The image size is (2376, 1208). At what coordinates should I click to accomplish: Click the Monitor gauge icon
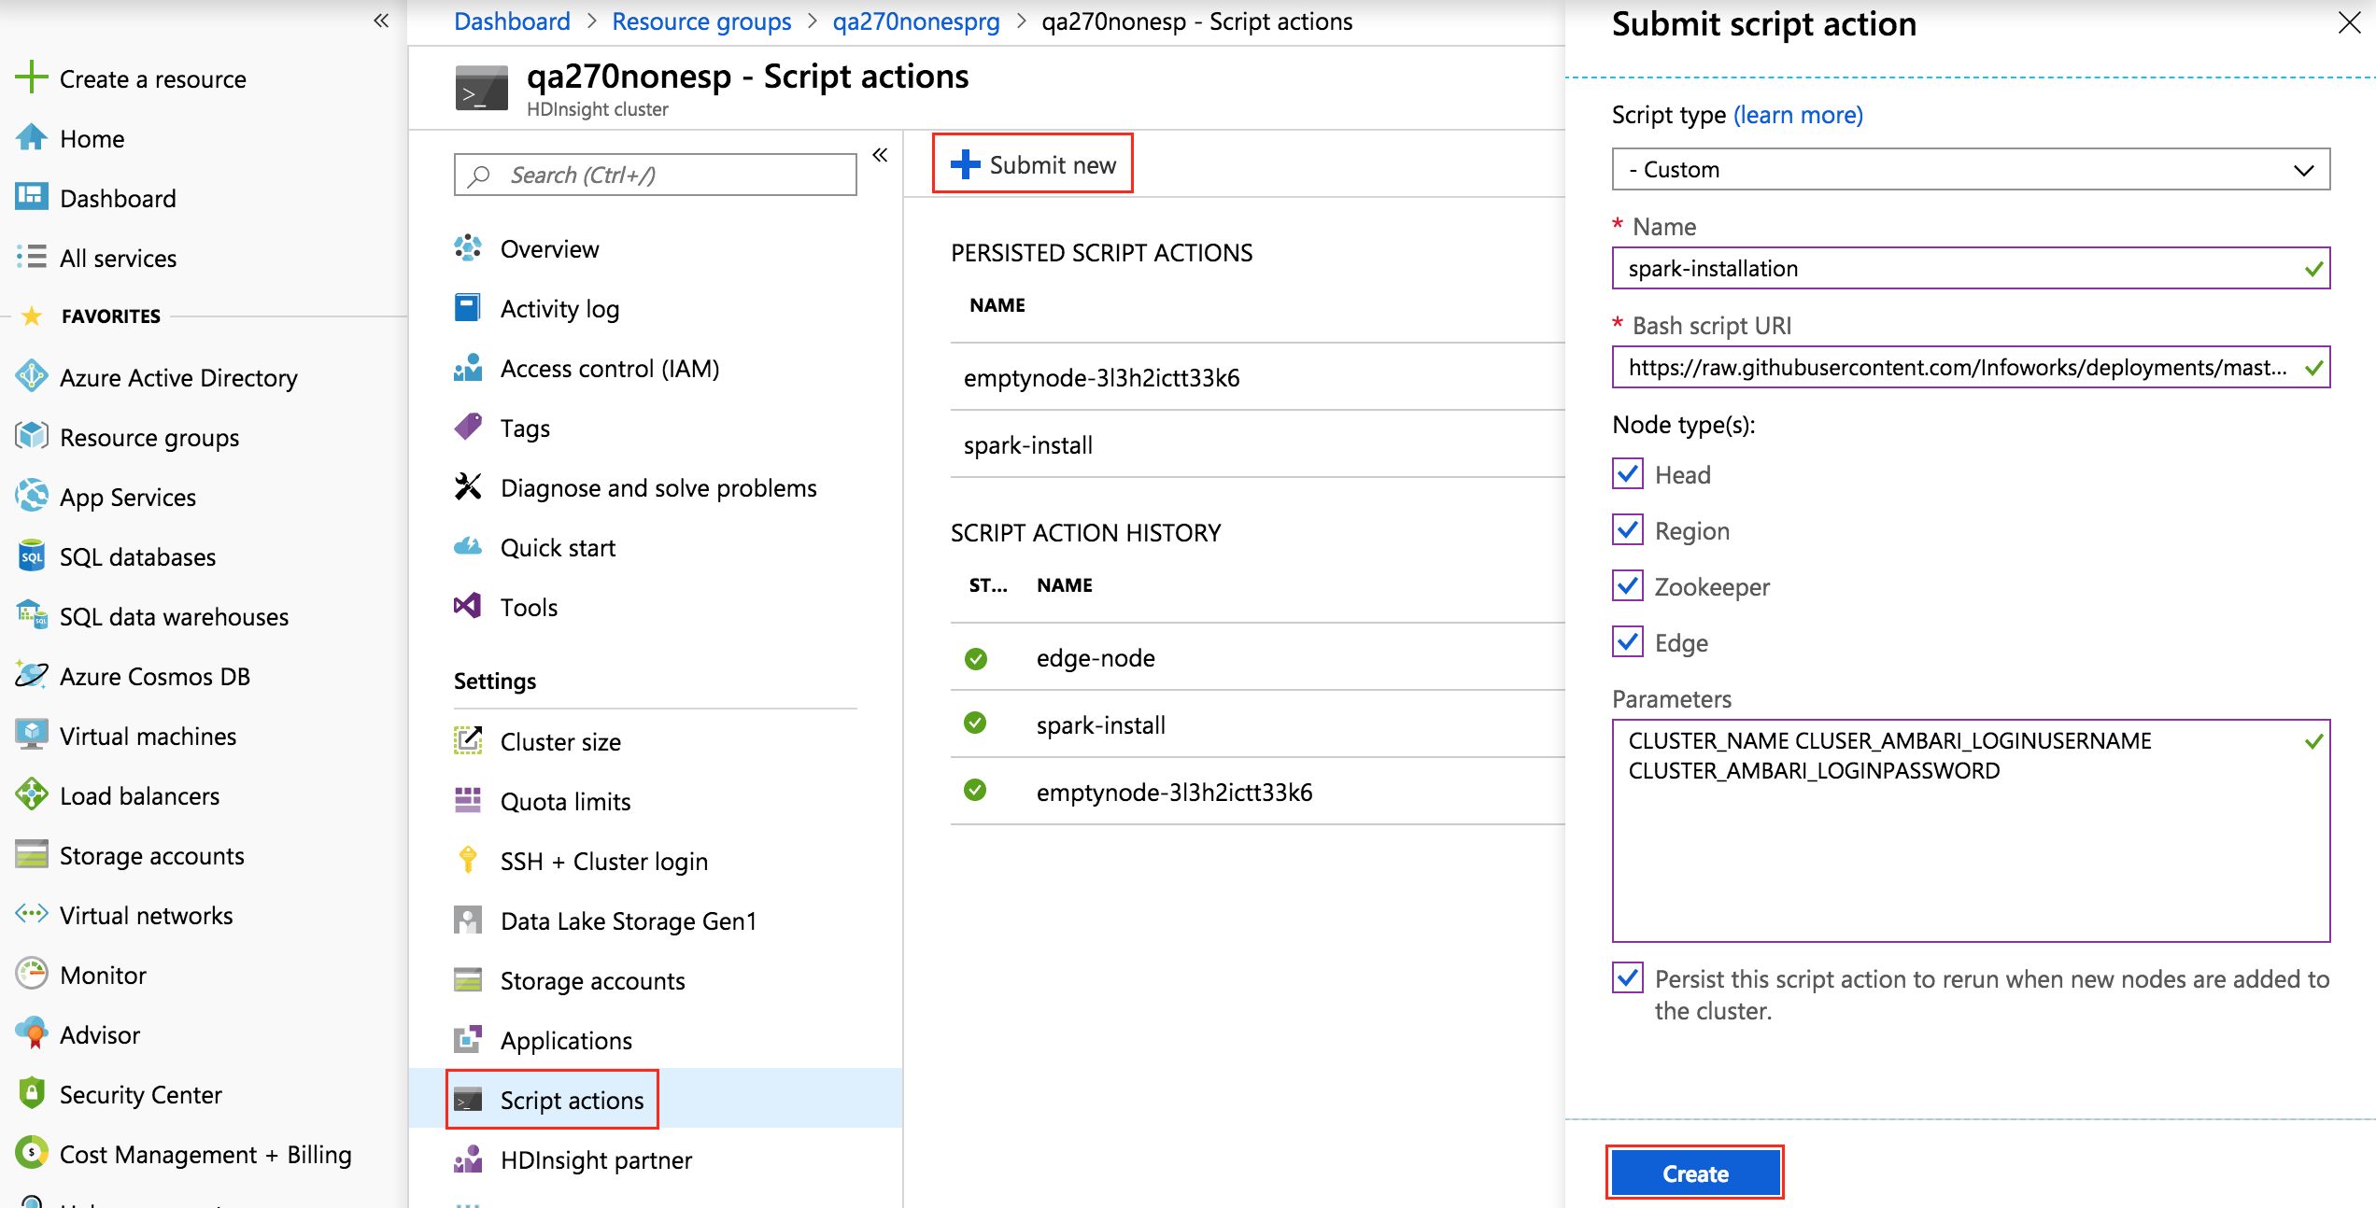click(x=32, y=974)
